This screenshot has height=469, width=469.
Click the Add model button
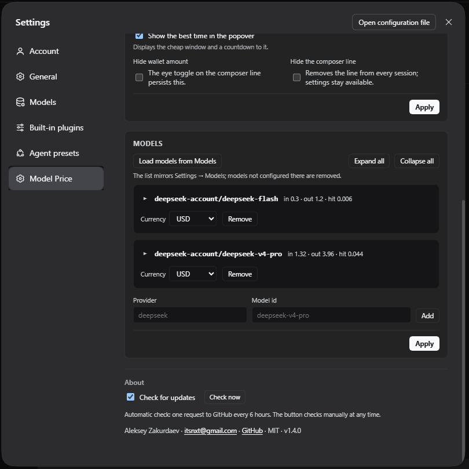pos(427,315)
